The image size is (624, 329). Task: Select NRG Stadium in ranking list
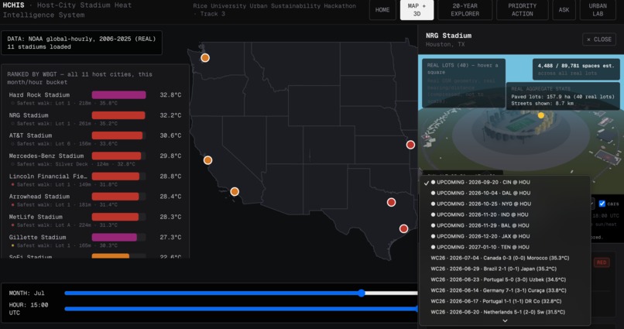tap(95, 119)
